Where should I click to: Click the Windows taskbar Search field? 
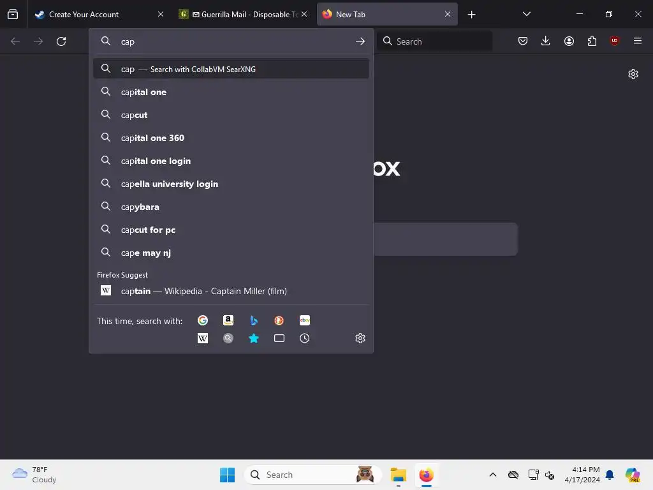(313, 475)
